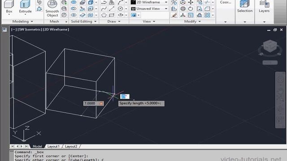Click the Slice solid icon
This screenshot has width=287, height=161.
click(x=83, y=8)
